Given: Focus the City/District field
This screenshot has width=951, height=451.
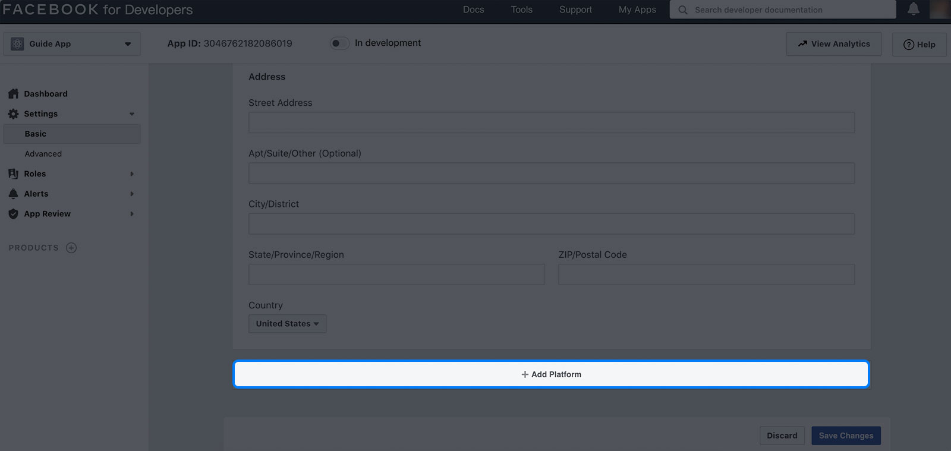Looking at the screenshot, I should pyautogui.click(x=552, y=223).
